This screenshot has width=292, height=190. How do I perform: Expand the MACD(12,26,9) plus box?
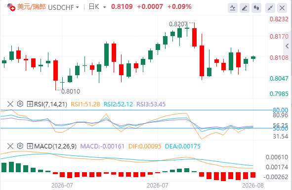tap(30, 146)
